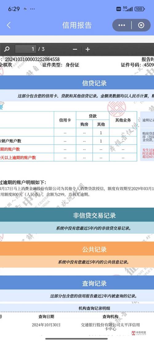Click the / 3 total pages indicator

(x=42, y=49)
